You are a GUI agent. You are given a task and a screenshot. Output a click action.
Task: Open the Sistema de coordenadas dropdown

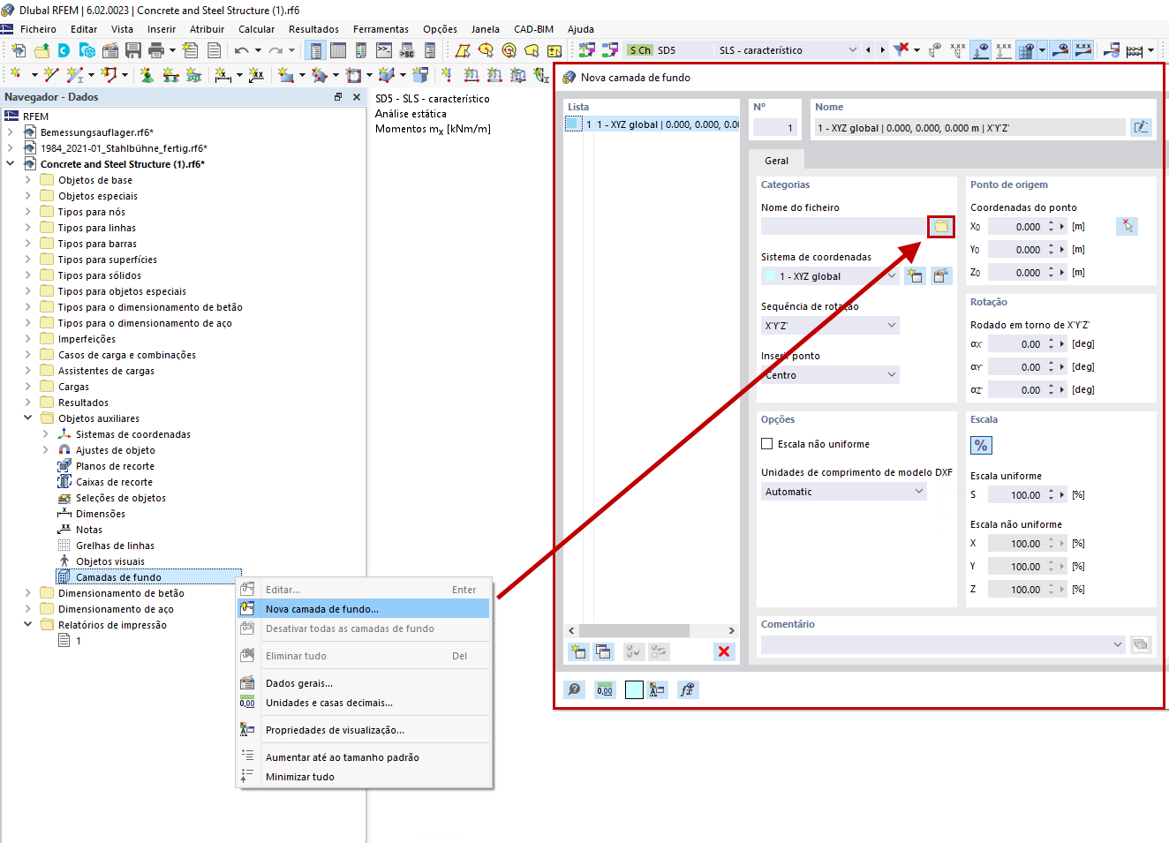830,275
